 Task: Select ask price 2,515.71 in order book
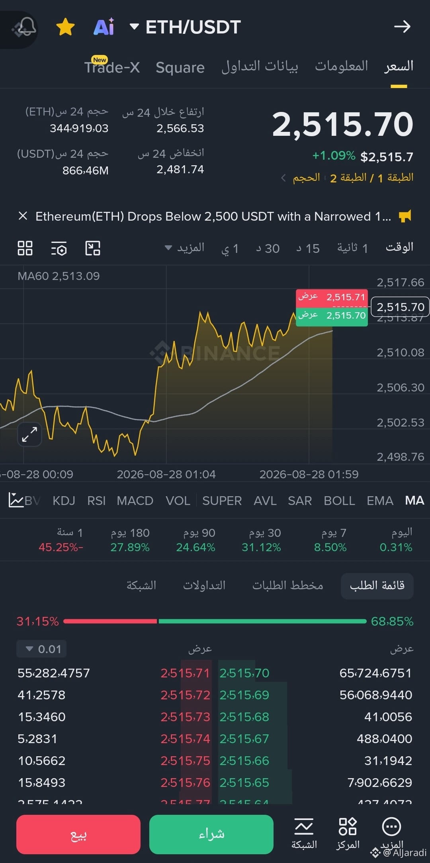(185, 673)
